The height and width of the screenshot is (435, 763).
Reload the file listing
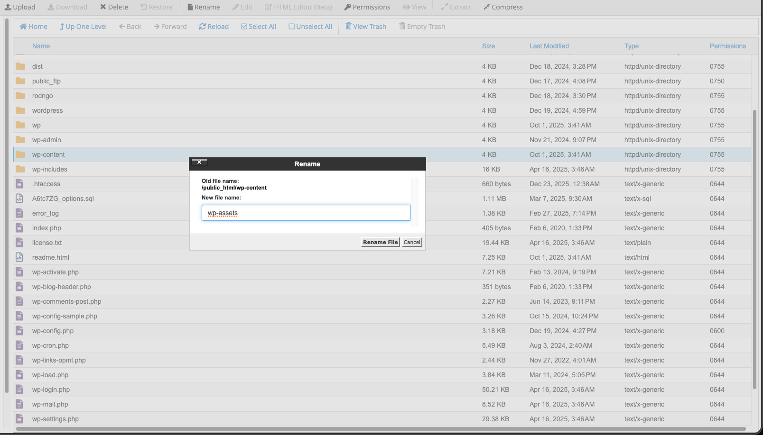214,27
